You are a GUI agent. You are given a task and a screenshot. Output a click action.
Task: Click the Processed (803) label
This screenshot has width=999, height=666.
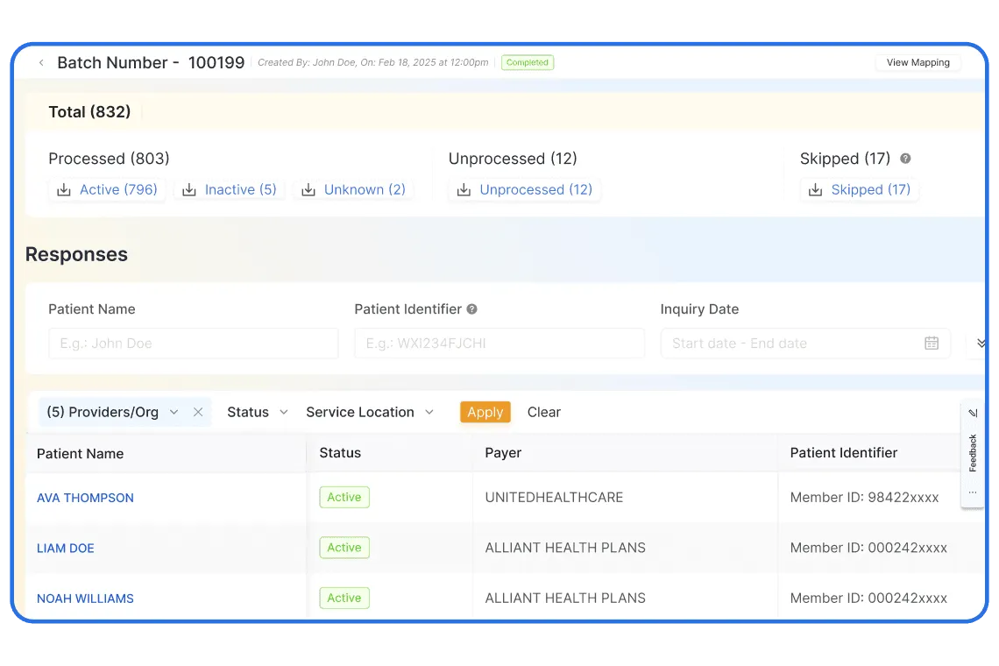[109, 159]
